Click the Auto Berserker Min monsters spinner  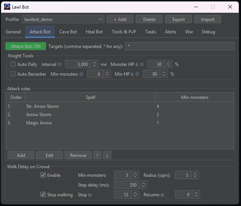(107, 74)
